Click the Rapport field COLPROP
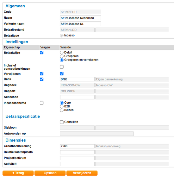Image resolution: width=174 pixels, height=179 pixels. tap(77, 91)
